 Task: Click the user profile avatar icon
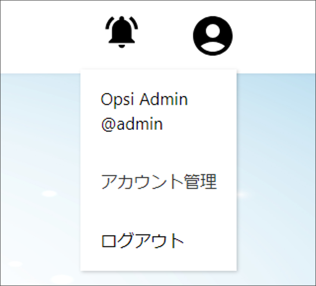[x=213, y=36]
